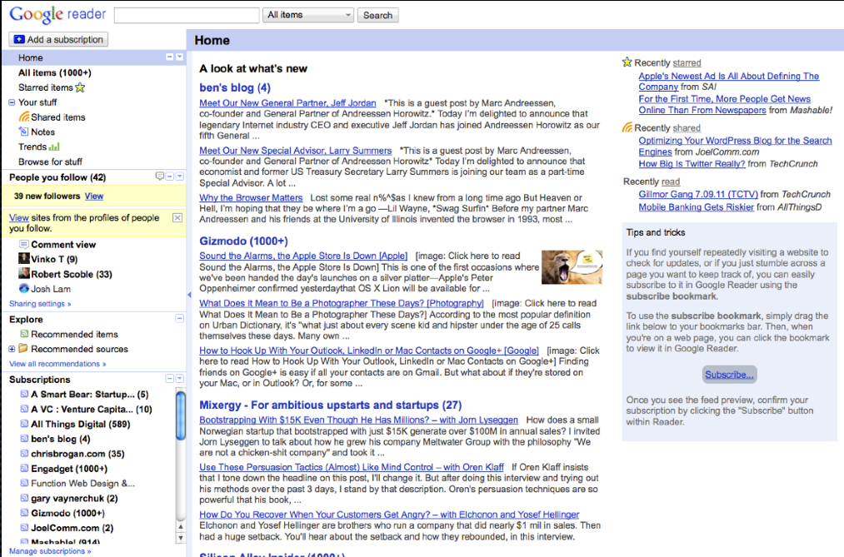Open Sharing settings link
844x557 pixels.
tap(40, 304)
